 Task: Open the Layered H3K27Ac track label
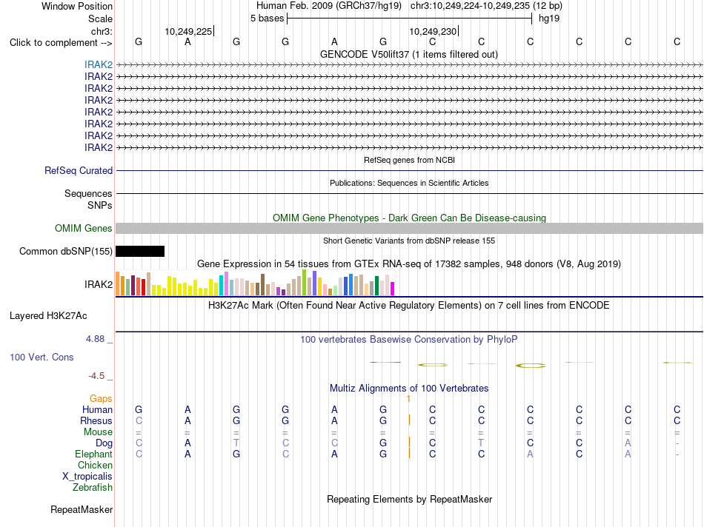pyautogui.click(x=48, y=316)
